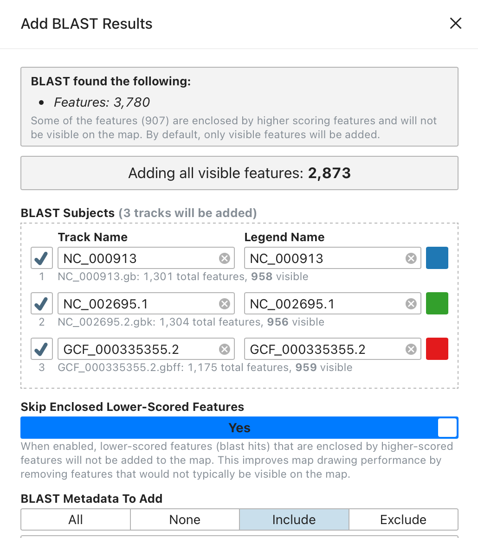Click the NC_002695.1 legend name input
This screenshot has height=538, width=478.
[x=323, y=304]
